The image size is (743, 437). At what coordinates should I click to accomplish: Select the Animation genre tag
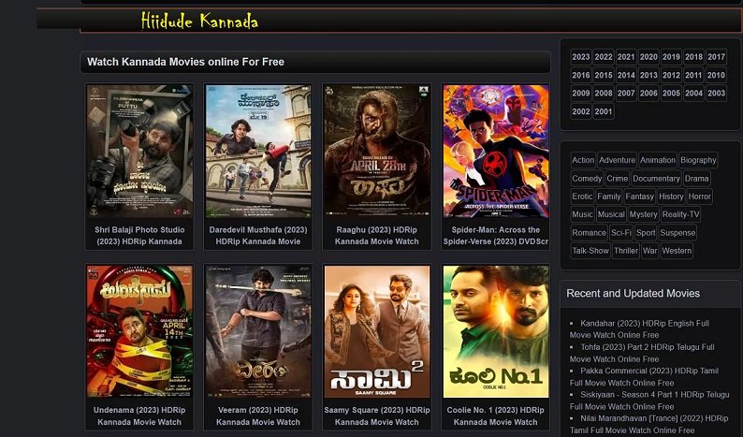pyautogui.click(x=658, y=160)
